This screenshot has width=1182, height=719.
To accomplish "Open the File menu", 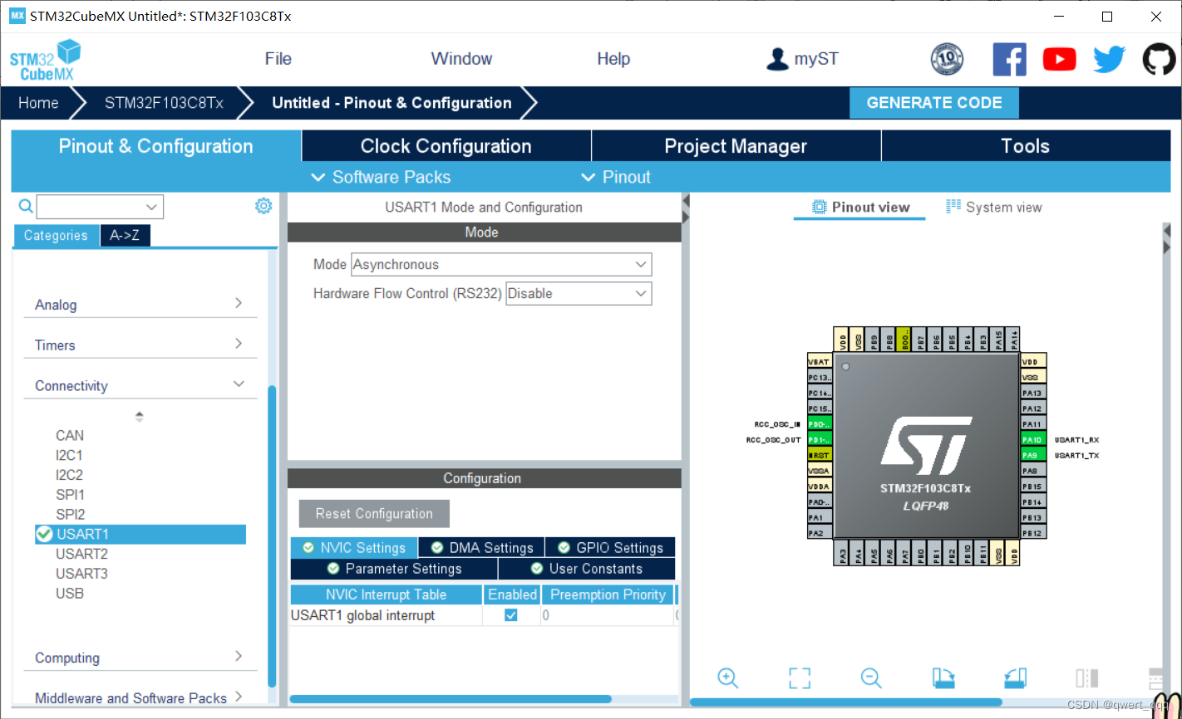I will (x=278, y=59).
